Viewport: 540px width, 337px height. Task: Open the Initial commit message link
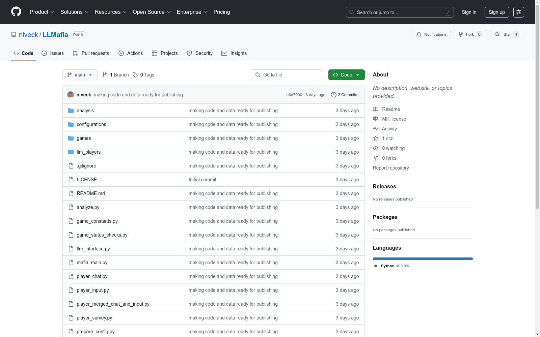point(202,180)
